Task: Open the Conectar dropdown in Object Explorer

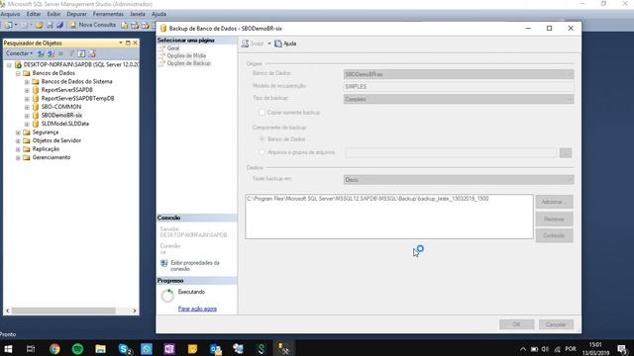Action: (19, 53)
